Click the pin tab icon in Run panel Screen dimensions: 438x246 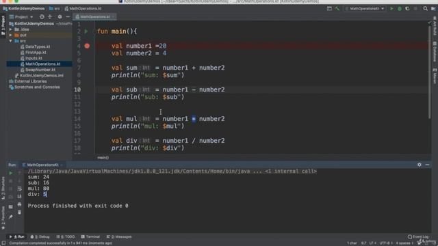click(11, 217)
